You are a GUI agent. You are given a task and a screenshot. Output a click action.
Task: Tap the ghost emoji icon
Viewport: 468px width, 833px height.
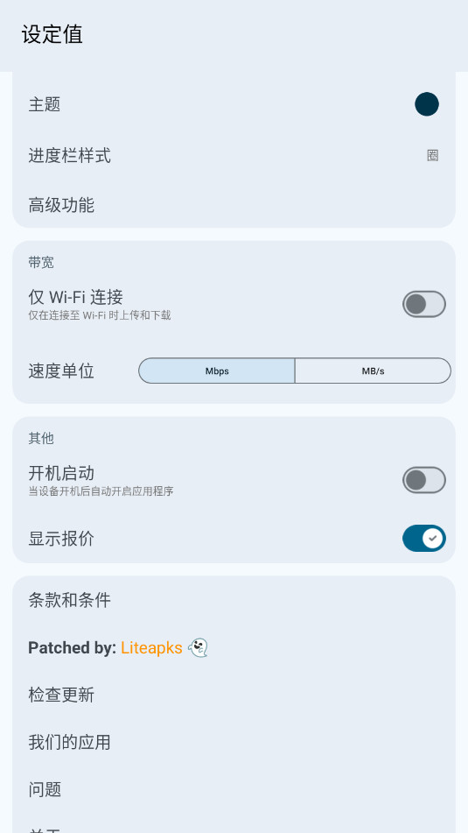[x=198, y=647]
